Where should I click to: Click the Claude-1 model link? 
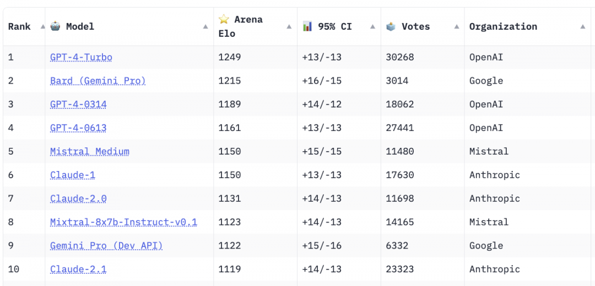pyautogui.click(x=72, y=175)
